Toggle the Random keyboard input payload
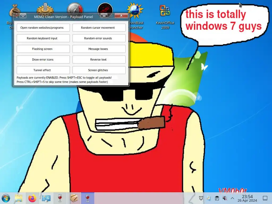Viewport: 272px width, 204px height. [43, 38]
